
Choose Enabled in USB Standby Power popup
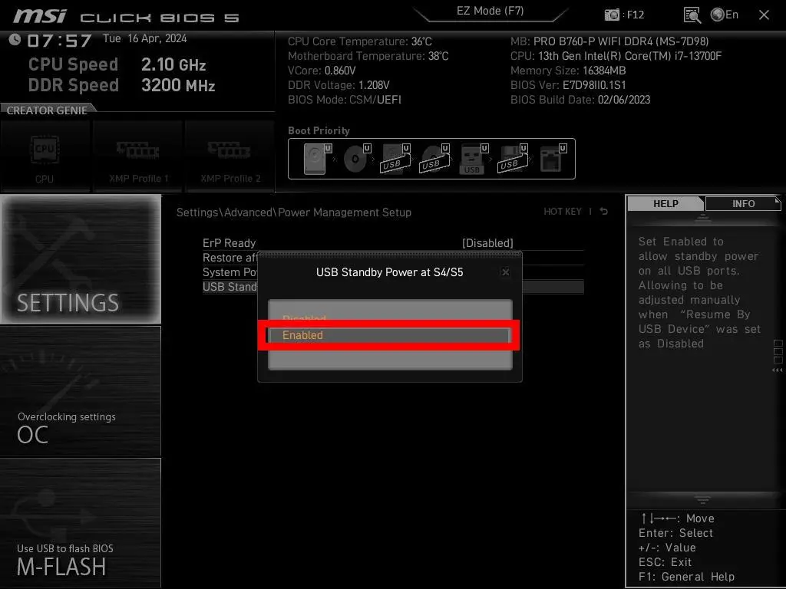(x=389, y=335)
